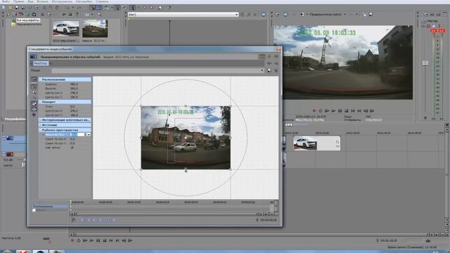
Task: Click Pause button under video preview
Action: tap(340, 111)
